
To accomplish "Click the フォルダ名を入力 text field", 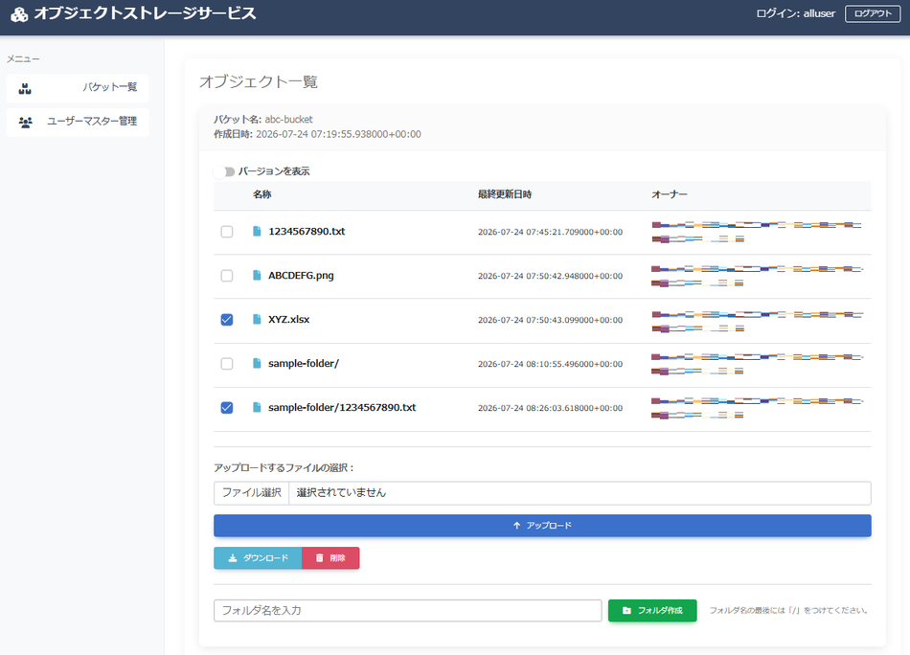I will tap(407, 611).
